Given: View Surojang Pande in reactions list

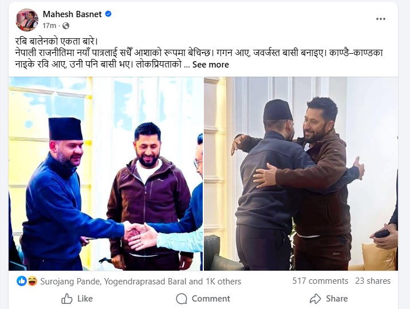Looking at the screenshot, I should 69,282.
